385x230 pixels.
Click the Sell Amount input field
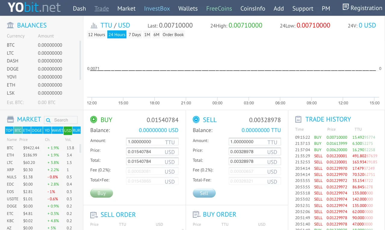[x=255, y=142]
